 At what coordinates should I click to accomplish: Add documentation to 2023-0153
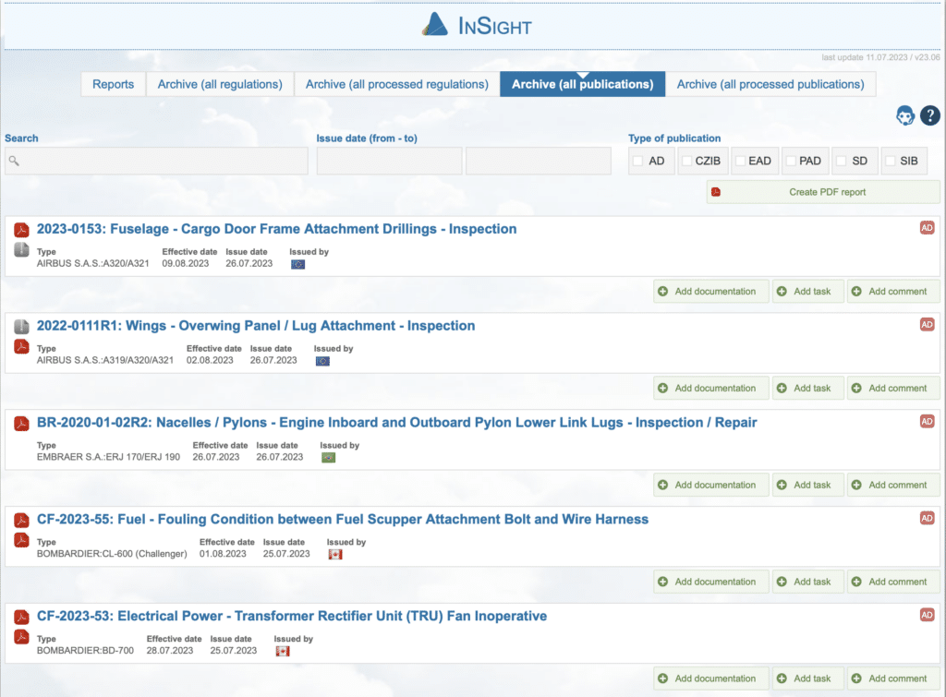[710, 291]
